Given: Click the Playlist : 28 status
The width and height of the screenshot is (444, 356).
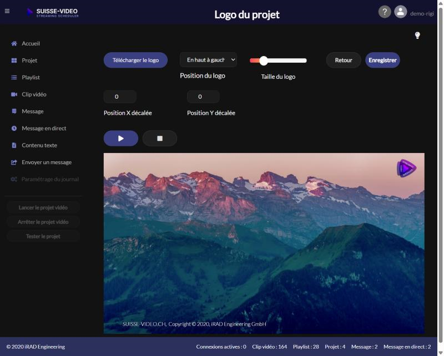Looking at the screenshot, I should click(306, 347).
